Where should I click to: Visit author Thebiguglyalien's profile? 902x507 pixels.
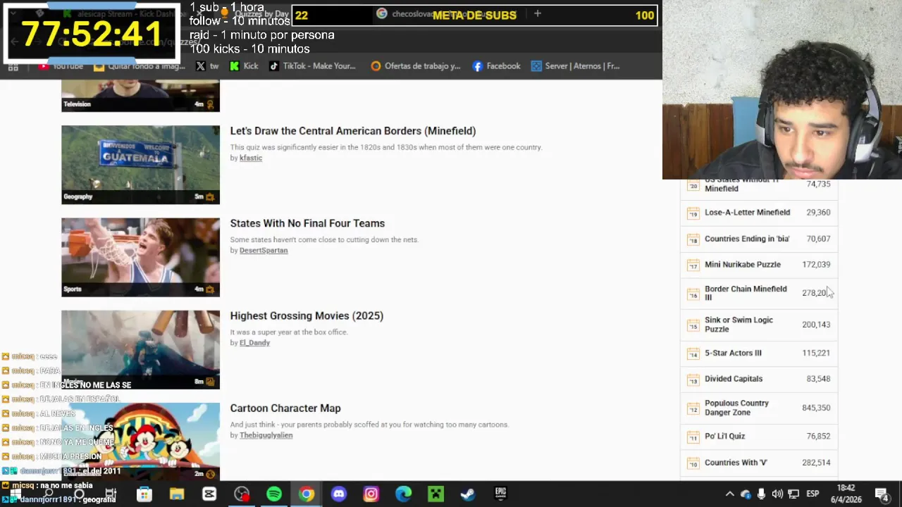(x=266, y=435)
